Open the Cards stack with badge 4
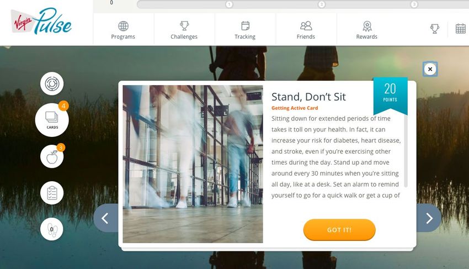469x269 pixels. [52, 120]
